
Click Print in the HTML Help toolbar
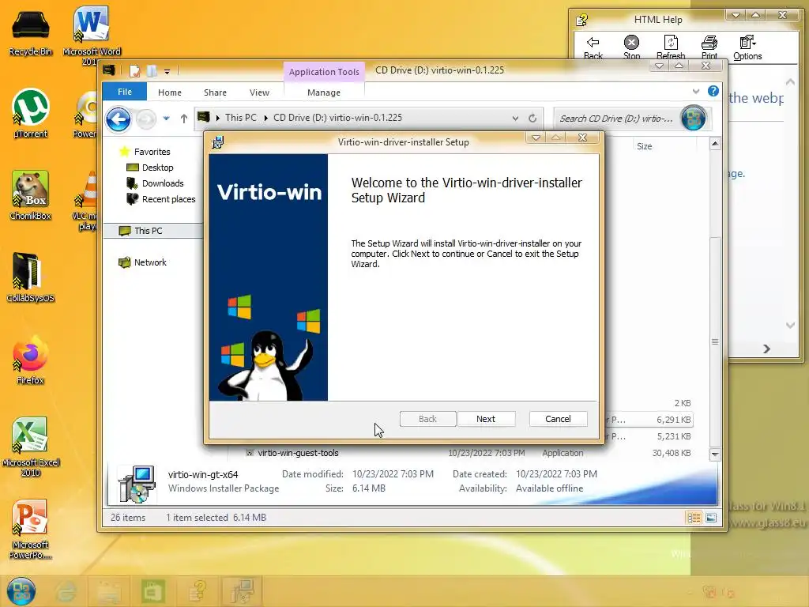[x=709, y=47]
